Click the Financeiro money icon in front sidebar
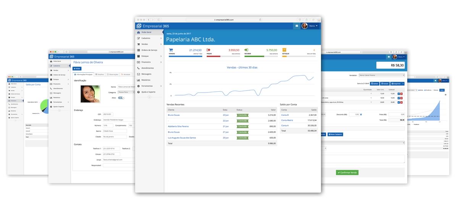Screen dimensions: 458x209 (x=139, y=62)
